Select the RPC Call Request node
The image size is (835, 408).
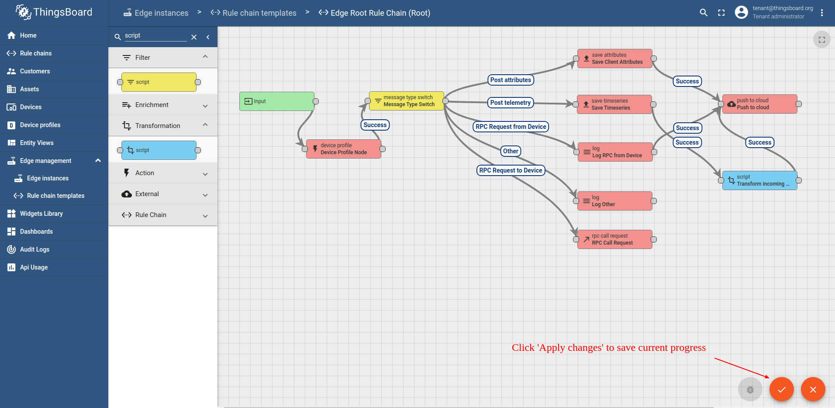tap(615, 239)
